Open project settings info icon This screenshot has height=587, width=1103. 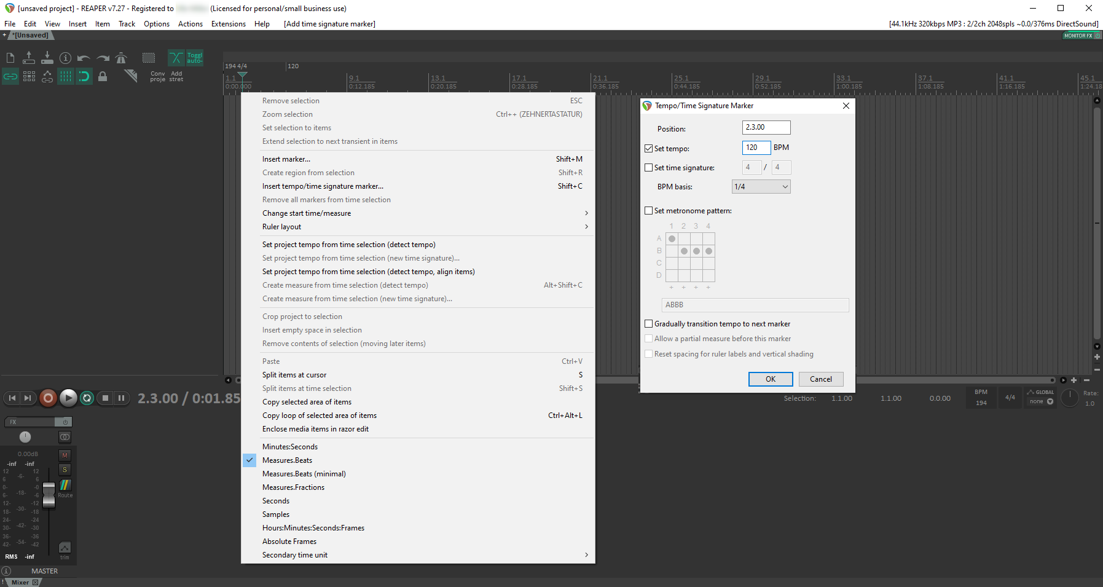click(66, 58)
